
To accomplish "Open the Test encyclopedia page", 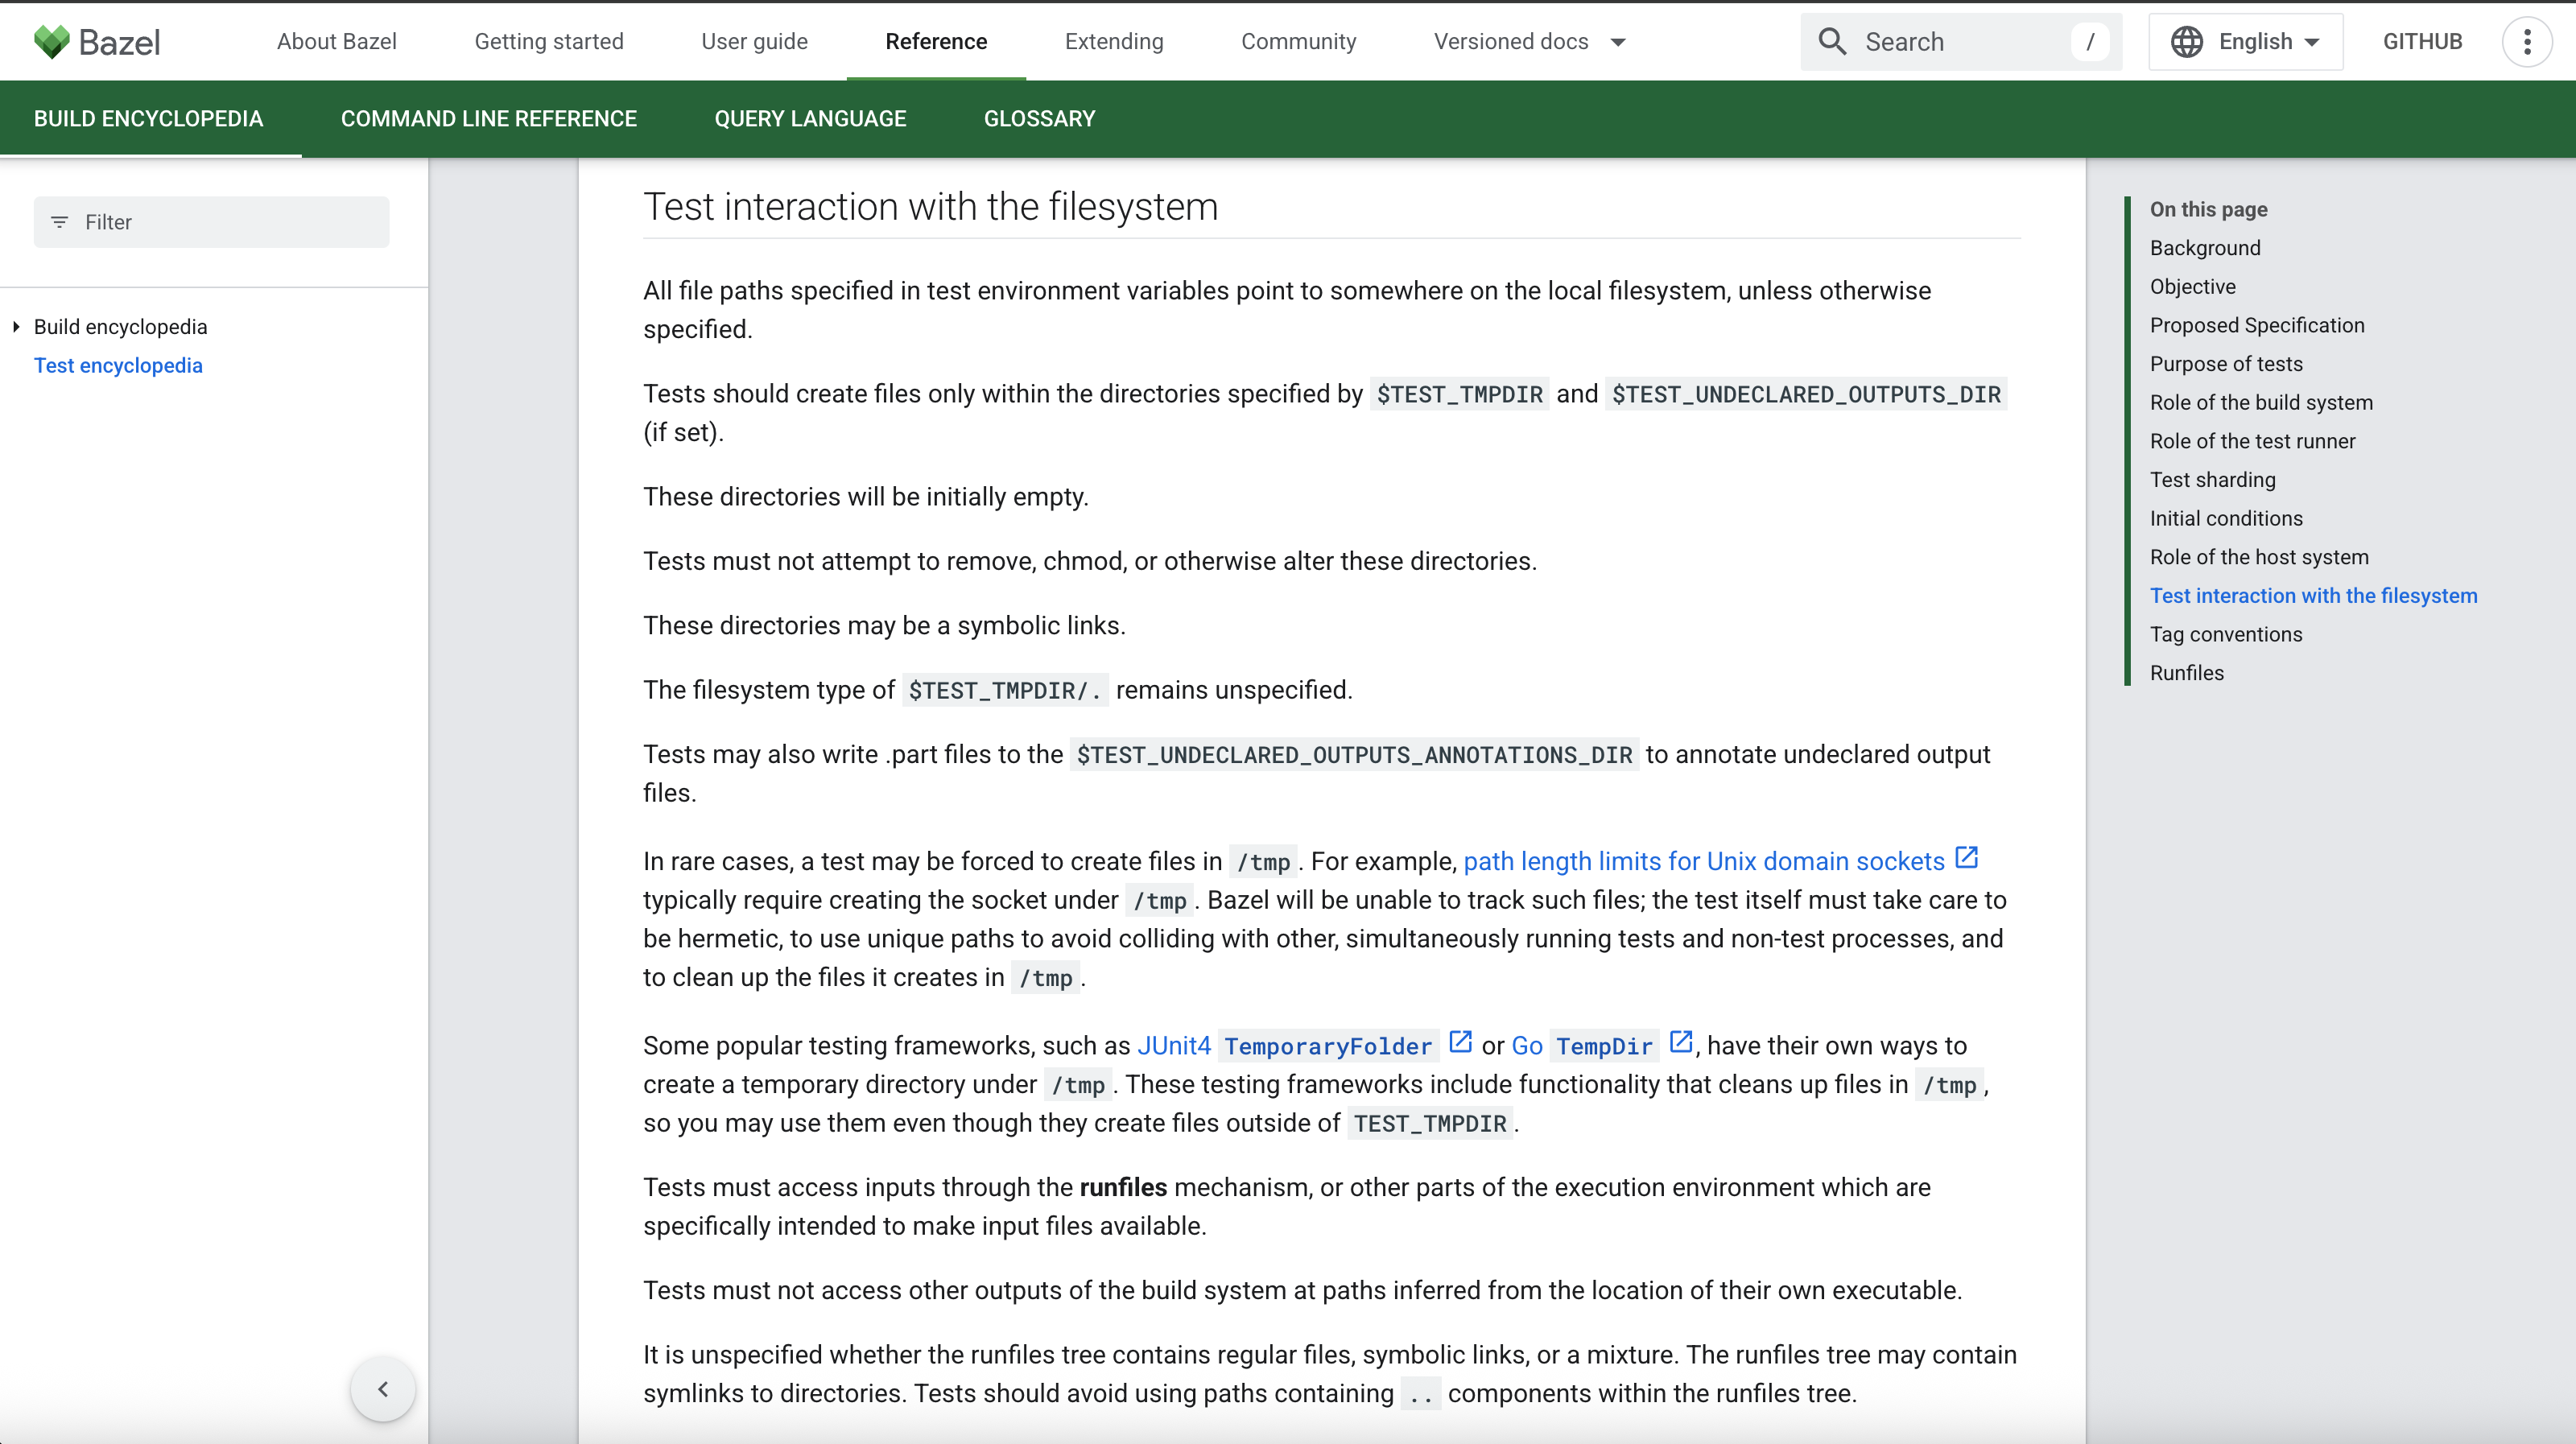I will click(118, 365).
